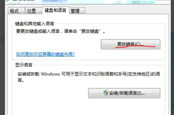Click the 安装/卸载语言(I)... button

coord(124,93)
